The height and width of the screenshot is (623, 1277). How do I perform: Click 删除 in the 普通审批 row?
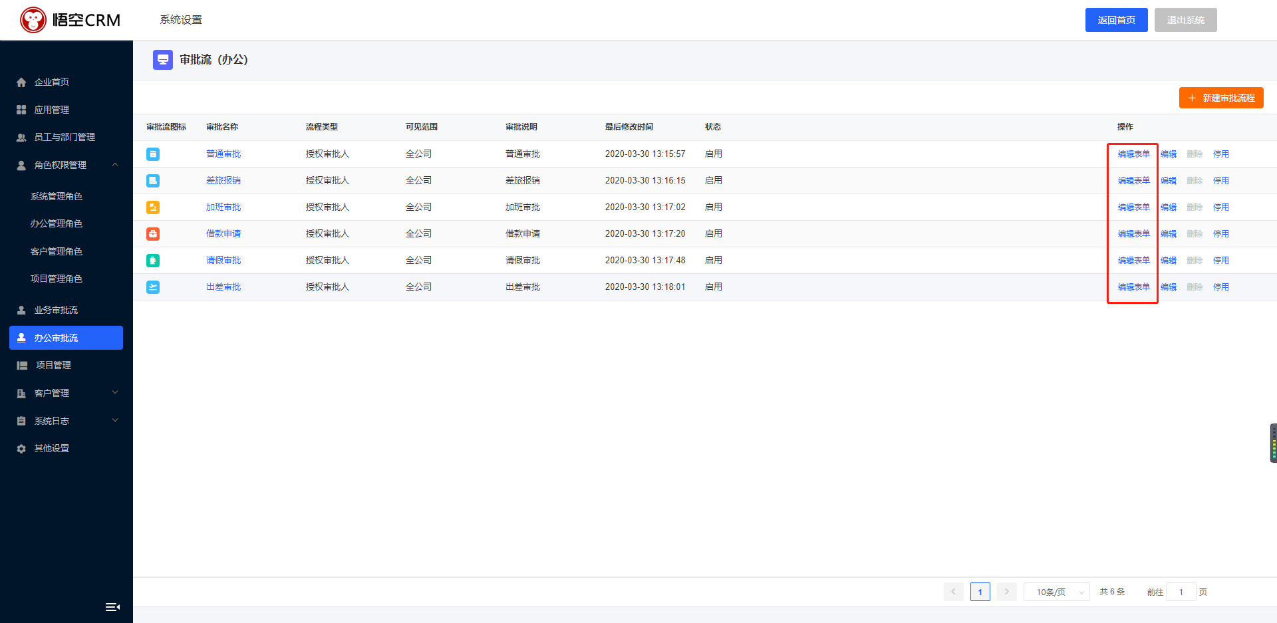click(x=1195, y=154)
